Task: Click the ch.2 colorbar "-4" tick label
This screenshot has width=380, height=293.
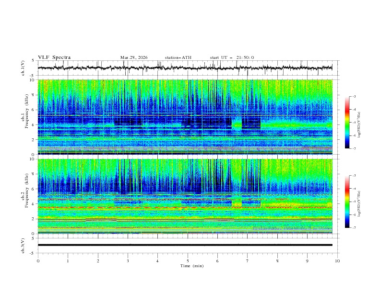Action: 354,189
